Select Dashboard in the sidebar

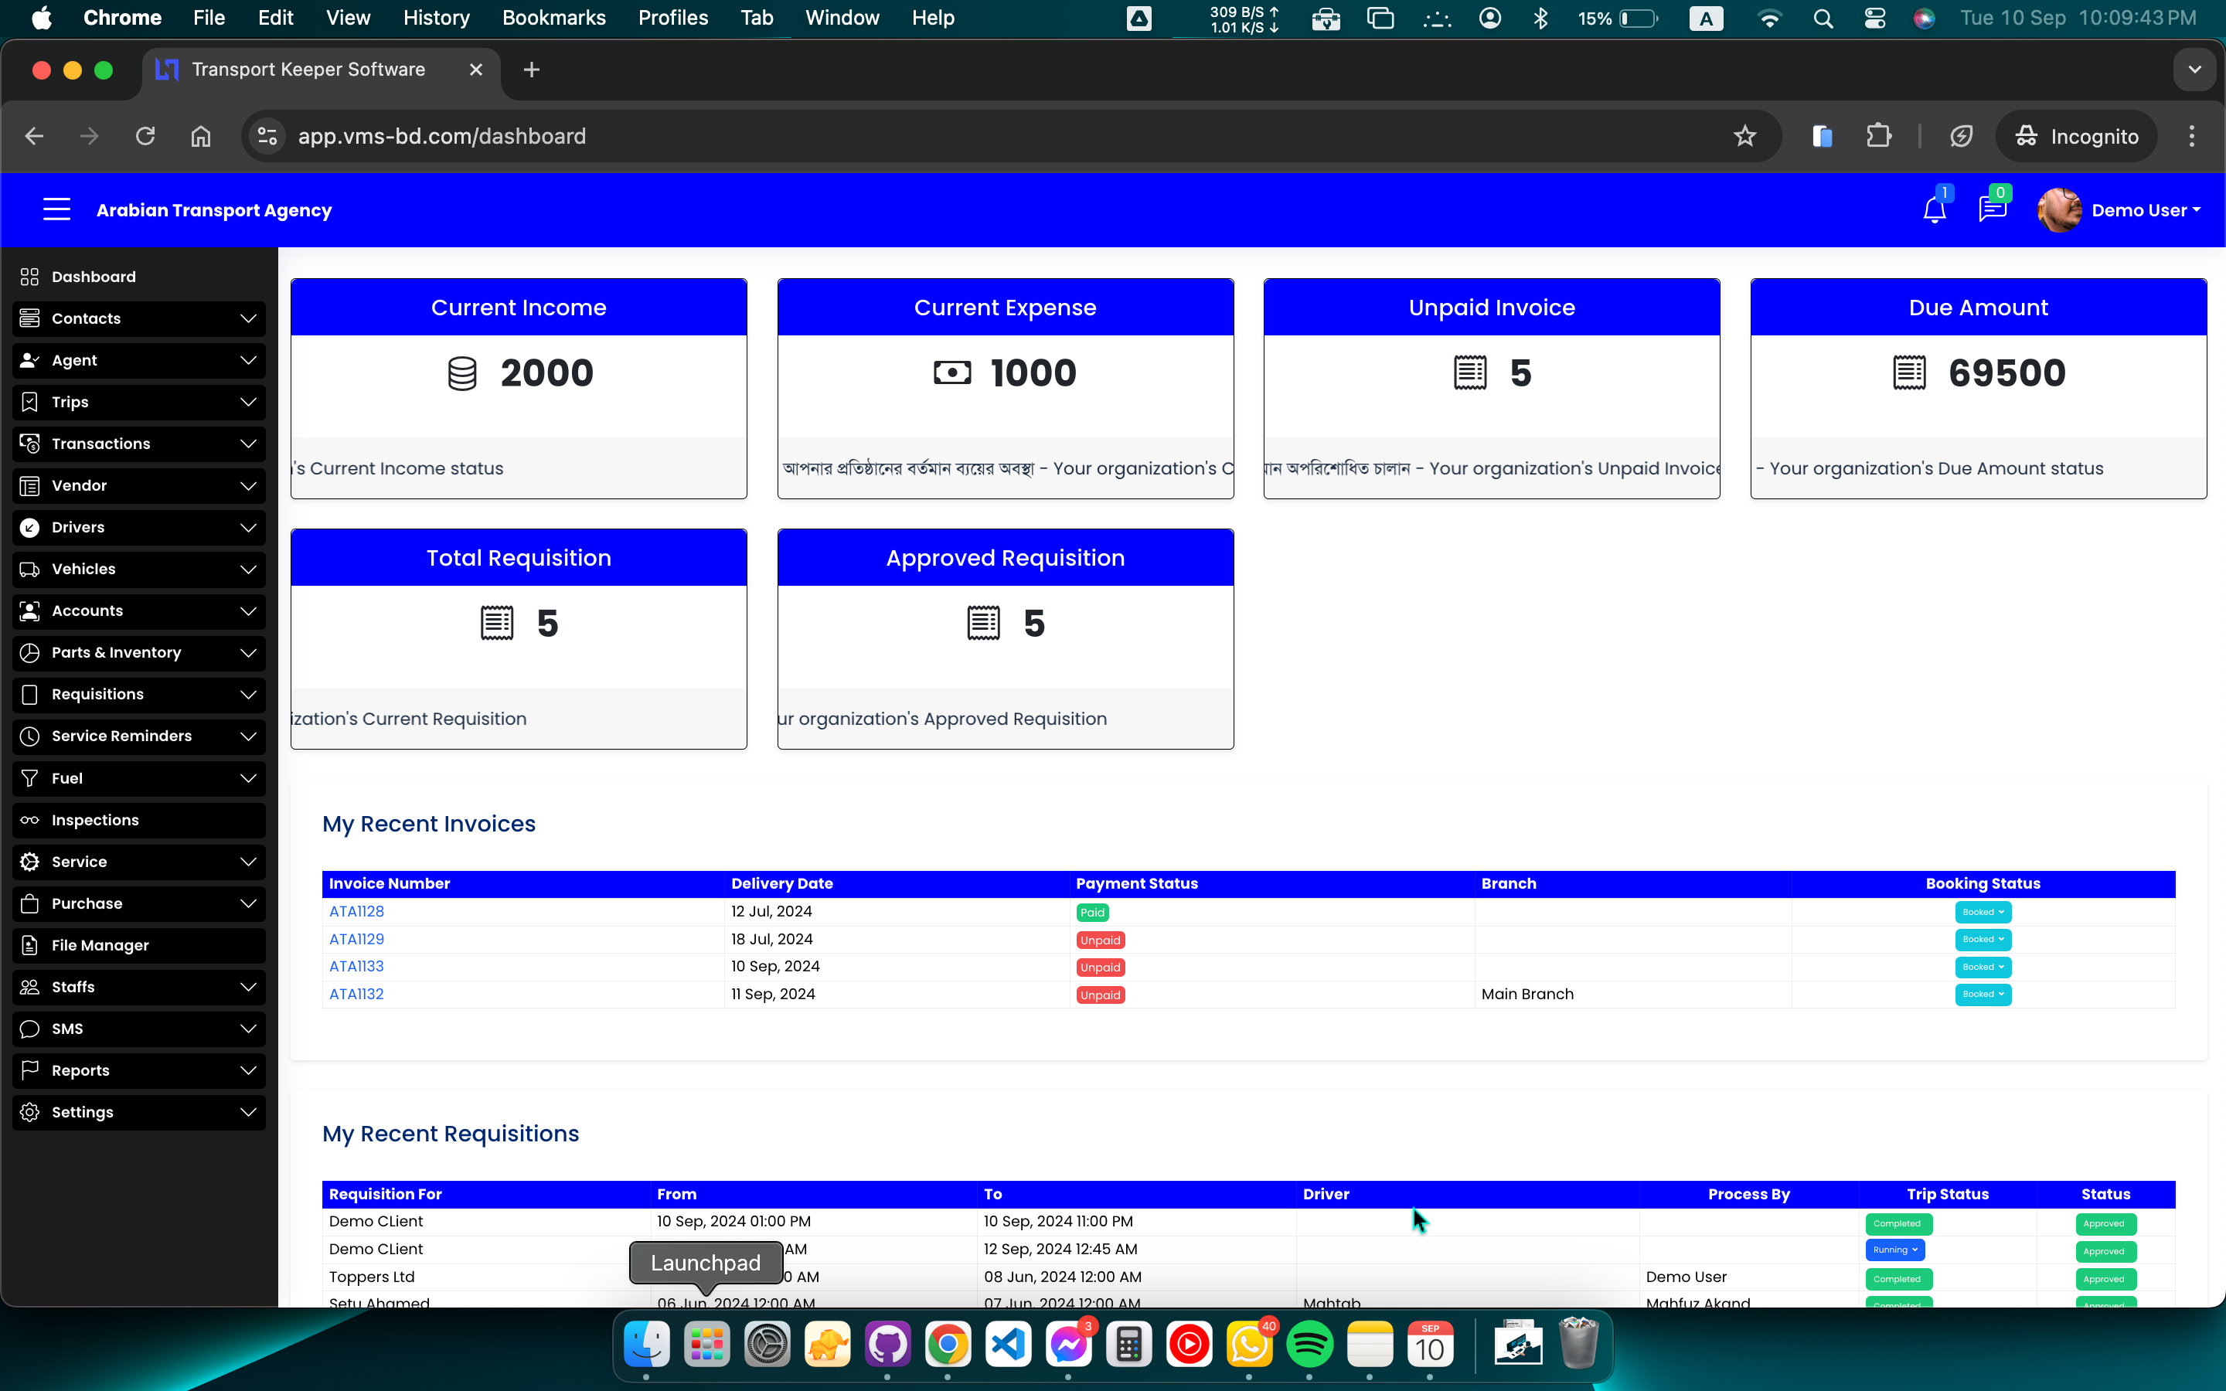tap(93, 277)
